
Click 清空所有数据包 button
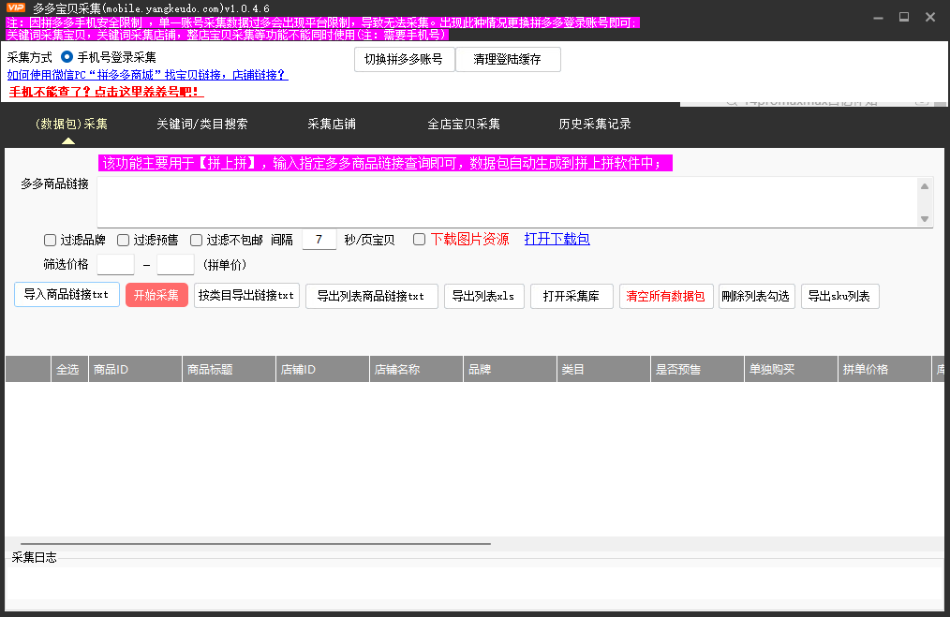pyautogui.click(x=666, y=296)
